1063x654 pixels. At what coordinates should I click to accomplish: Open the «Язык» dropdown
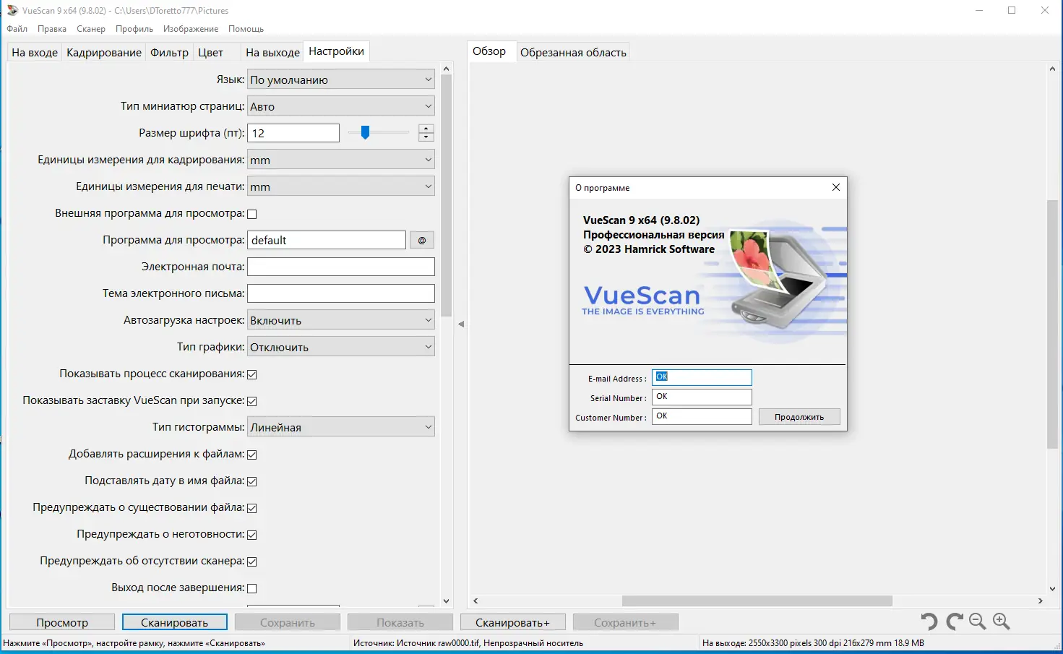[x=340, y=79]
